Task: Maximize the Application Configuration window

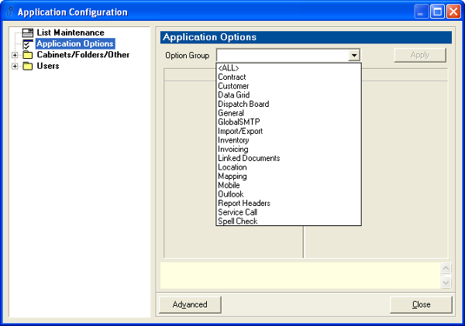Action: pos(437,12)
